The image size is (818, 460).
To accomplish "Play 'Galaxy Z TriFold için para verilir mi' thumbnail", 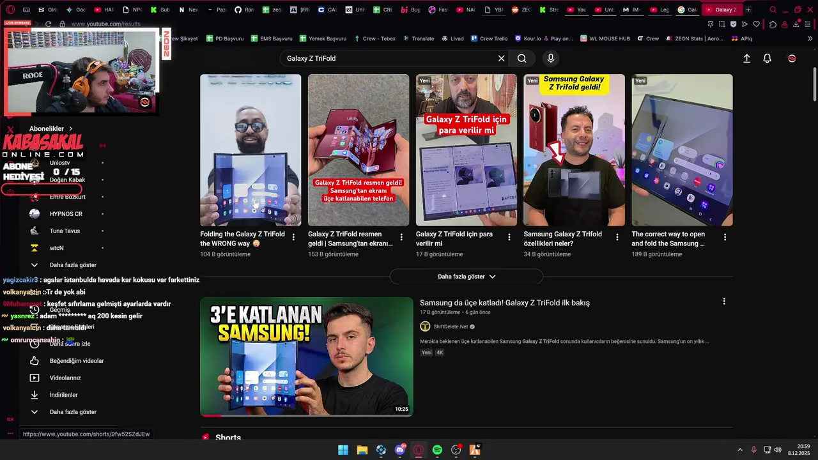I will 467,150.
